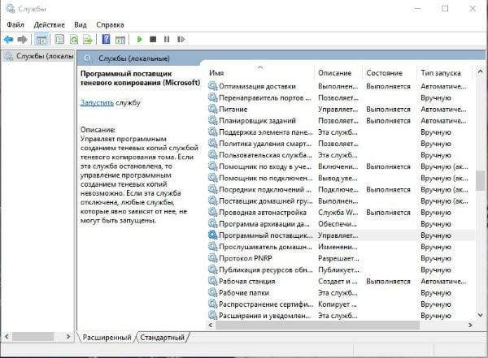Switch to the Расширенный tab

(107, 337)
